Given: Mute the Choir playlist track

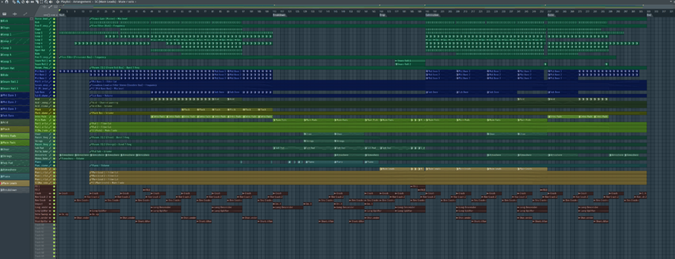Looking at the screenshot, I should tap(54, 133).
